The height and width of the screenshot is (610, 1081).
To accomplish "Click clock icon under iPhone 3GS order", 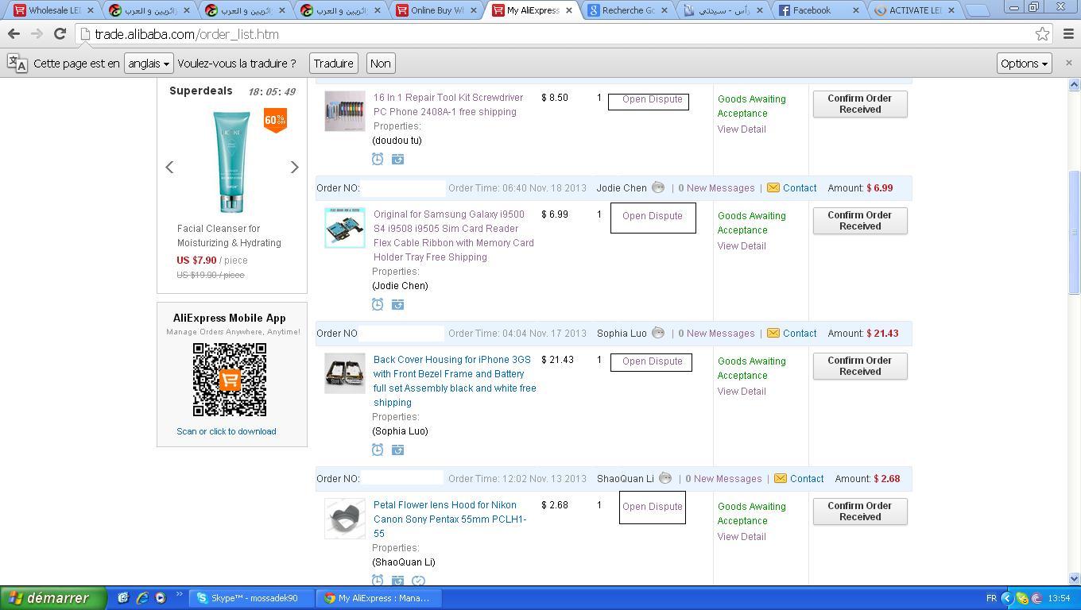I will pos(378,450).
